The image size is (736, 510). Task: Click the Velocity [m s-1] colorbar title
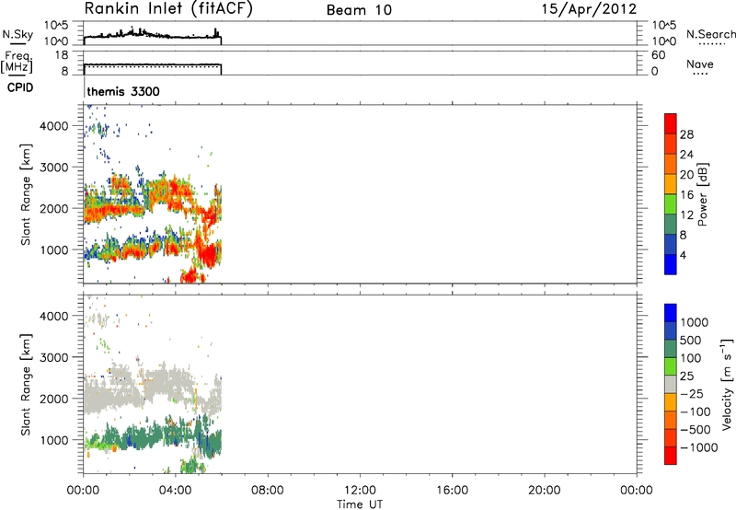click(727, 384)
